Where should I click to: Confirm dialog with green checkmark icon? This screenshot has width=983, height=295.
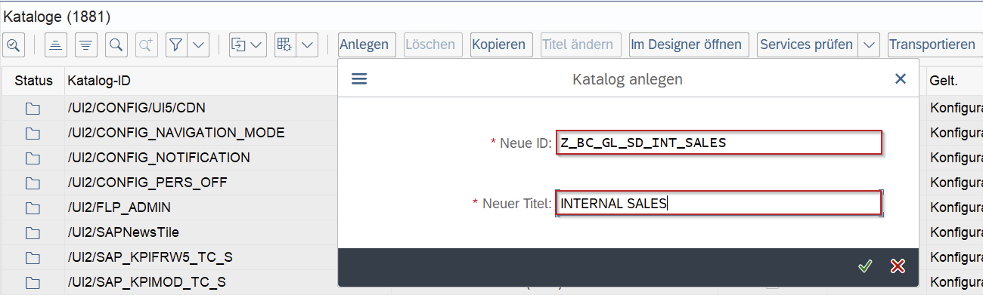[865, 266]
